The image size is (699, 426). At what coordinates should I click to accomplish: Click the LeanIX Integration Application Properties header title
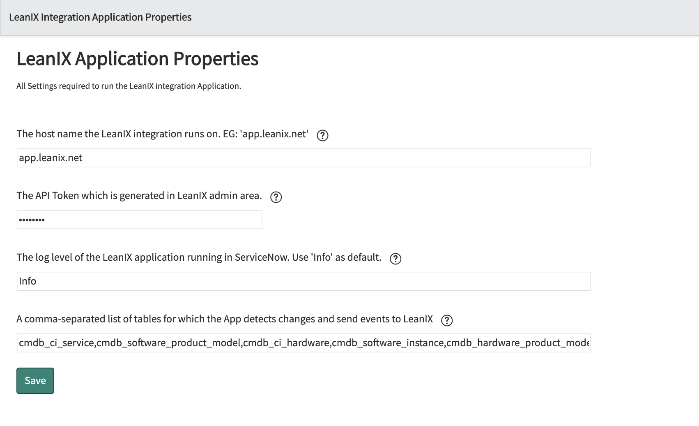(100, 17)
